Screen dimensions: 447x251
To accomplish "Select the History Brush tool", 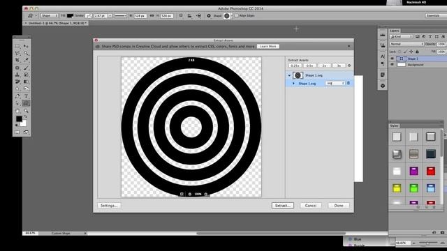I will tap(26, 75).
